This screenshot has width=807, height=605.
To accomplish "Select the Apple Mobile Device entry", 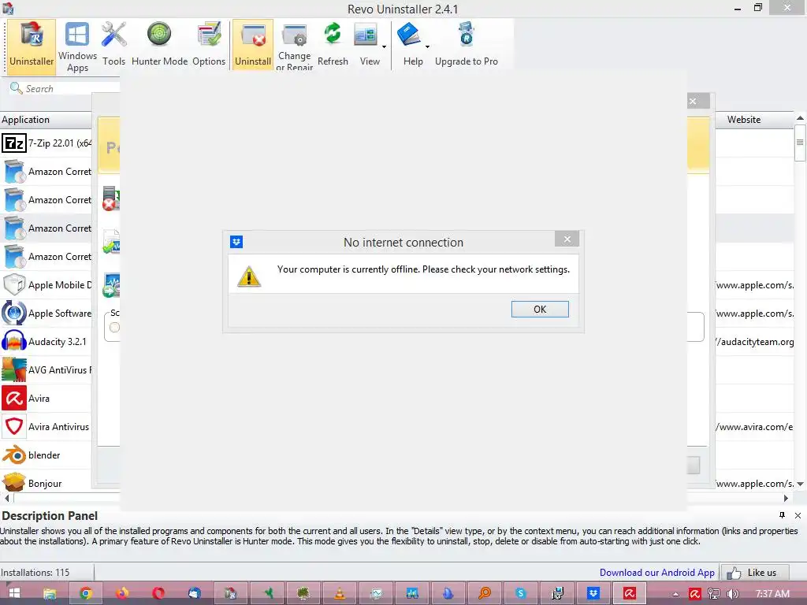I will (46, 284).
